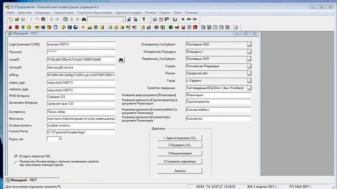Screen dimensions: 337x189
Task: Click the Cut scissors toolbar icon
Action: tap(31, 19)
